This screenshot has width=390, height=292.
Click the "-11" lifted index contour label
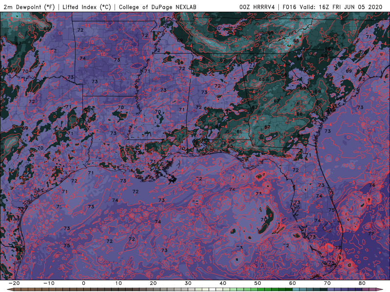click(x=86, y=25)
